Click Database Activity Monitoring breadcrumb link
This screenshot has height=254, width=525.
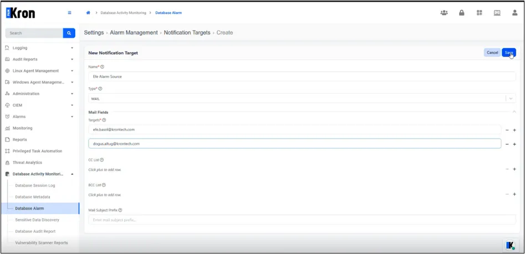[x=123, y=13]
